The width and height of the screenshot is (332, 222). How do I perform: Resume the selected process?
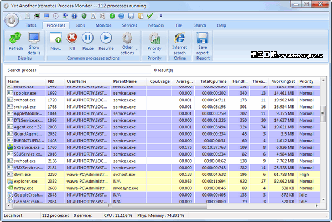[x=106, y=42]
